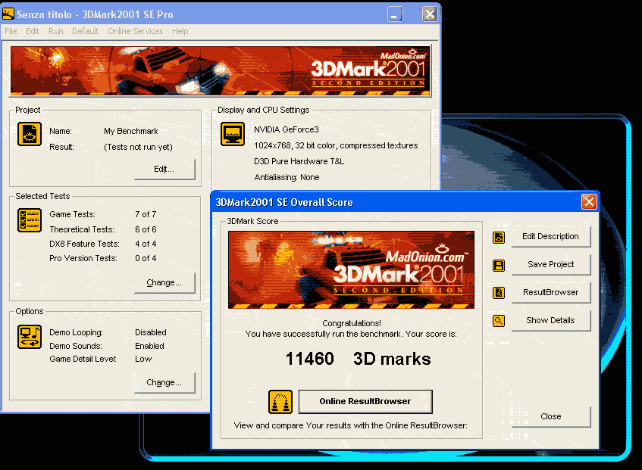Click the '3D marks' label

pyautogui.click(x=392, y=359)
